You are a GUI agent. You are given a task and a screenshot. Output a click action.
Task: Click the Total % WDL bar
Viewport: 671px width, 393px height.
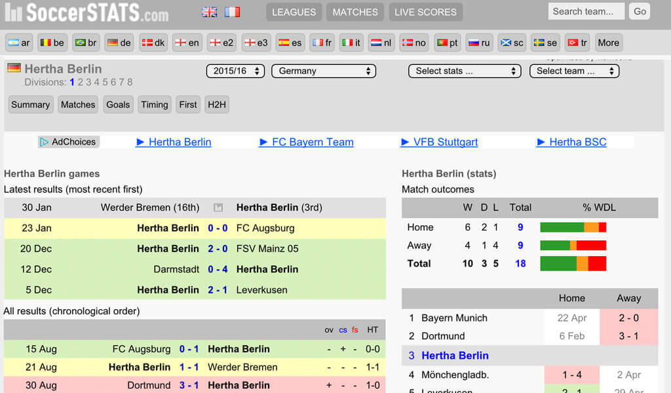573,263
